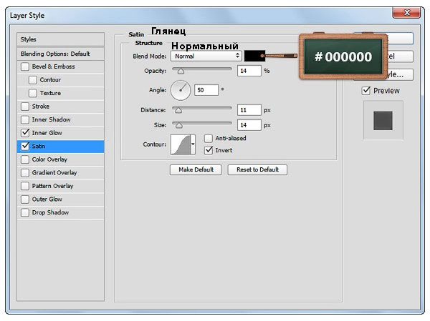Enable the Outer Glow checkbox
This screenshot has height=321, width=430.
(x=25, y=199)
